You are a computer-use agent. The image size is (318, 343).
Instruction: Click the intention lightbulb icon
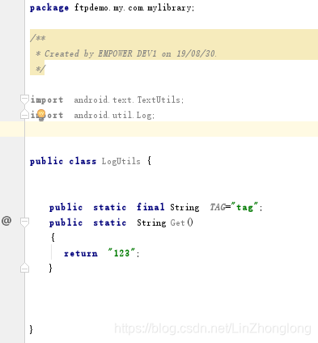pyautogui.click(x=41, y=115)
